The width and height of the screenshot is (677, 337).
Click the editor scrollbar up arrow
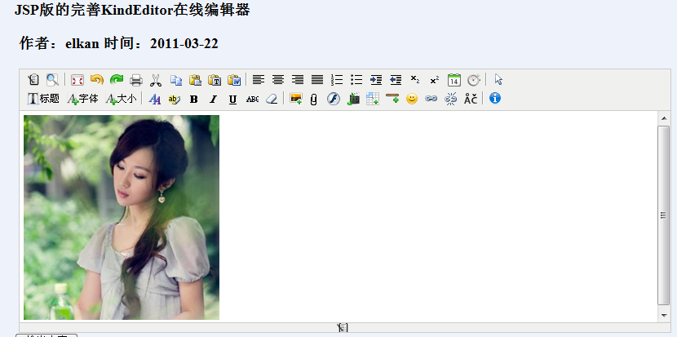point(664,118)
